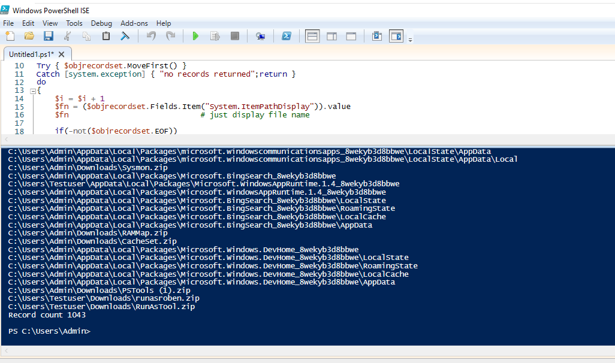
Task: Open the Edit menu
Action: click(28, 23)
